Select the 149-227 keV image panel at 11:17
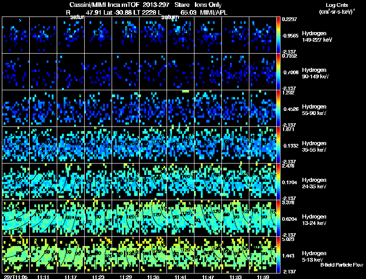Image resolution: width=366 pixels, height=279 pixels. pyautogui.click(x=71, y=35)
